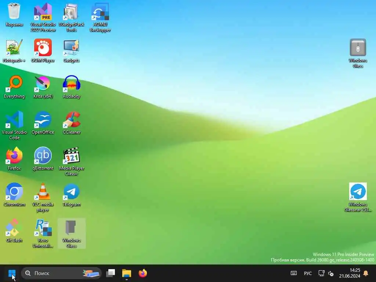Select Media Player Classic shortcut
The height and width of the screenshot is (282, 376).
pyautogui.click(x=72, y=161)
